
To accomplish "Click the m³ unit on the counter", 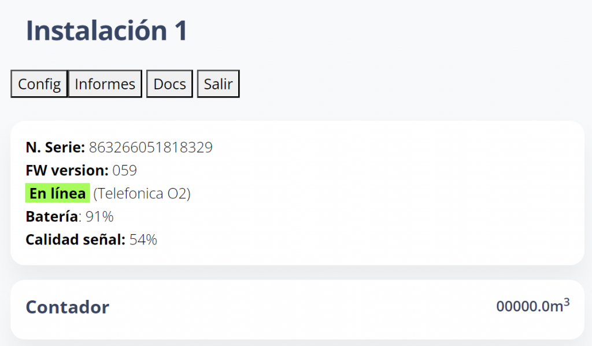I will click(x=560, y=306).
